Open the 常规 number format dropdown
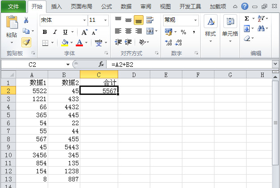280x188 pixels. point(196,20)
